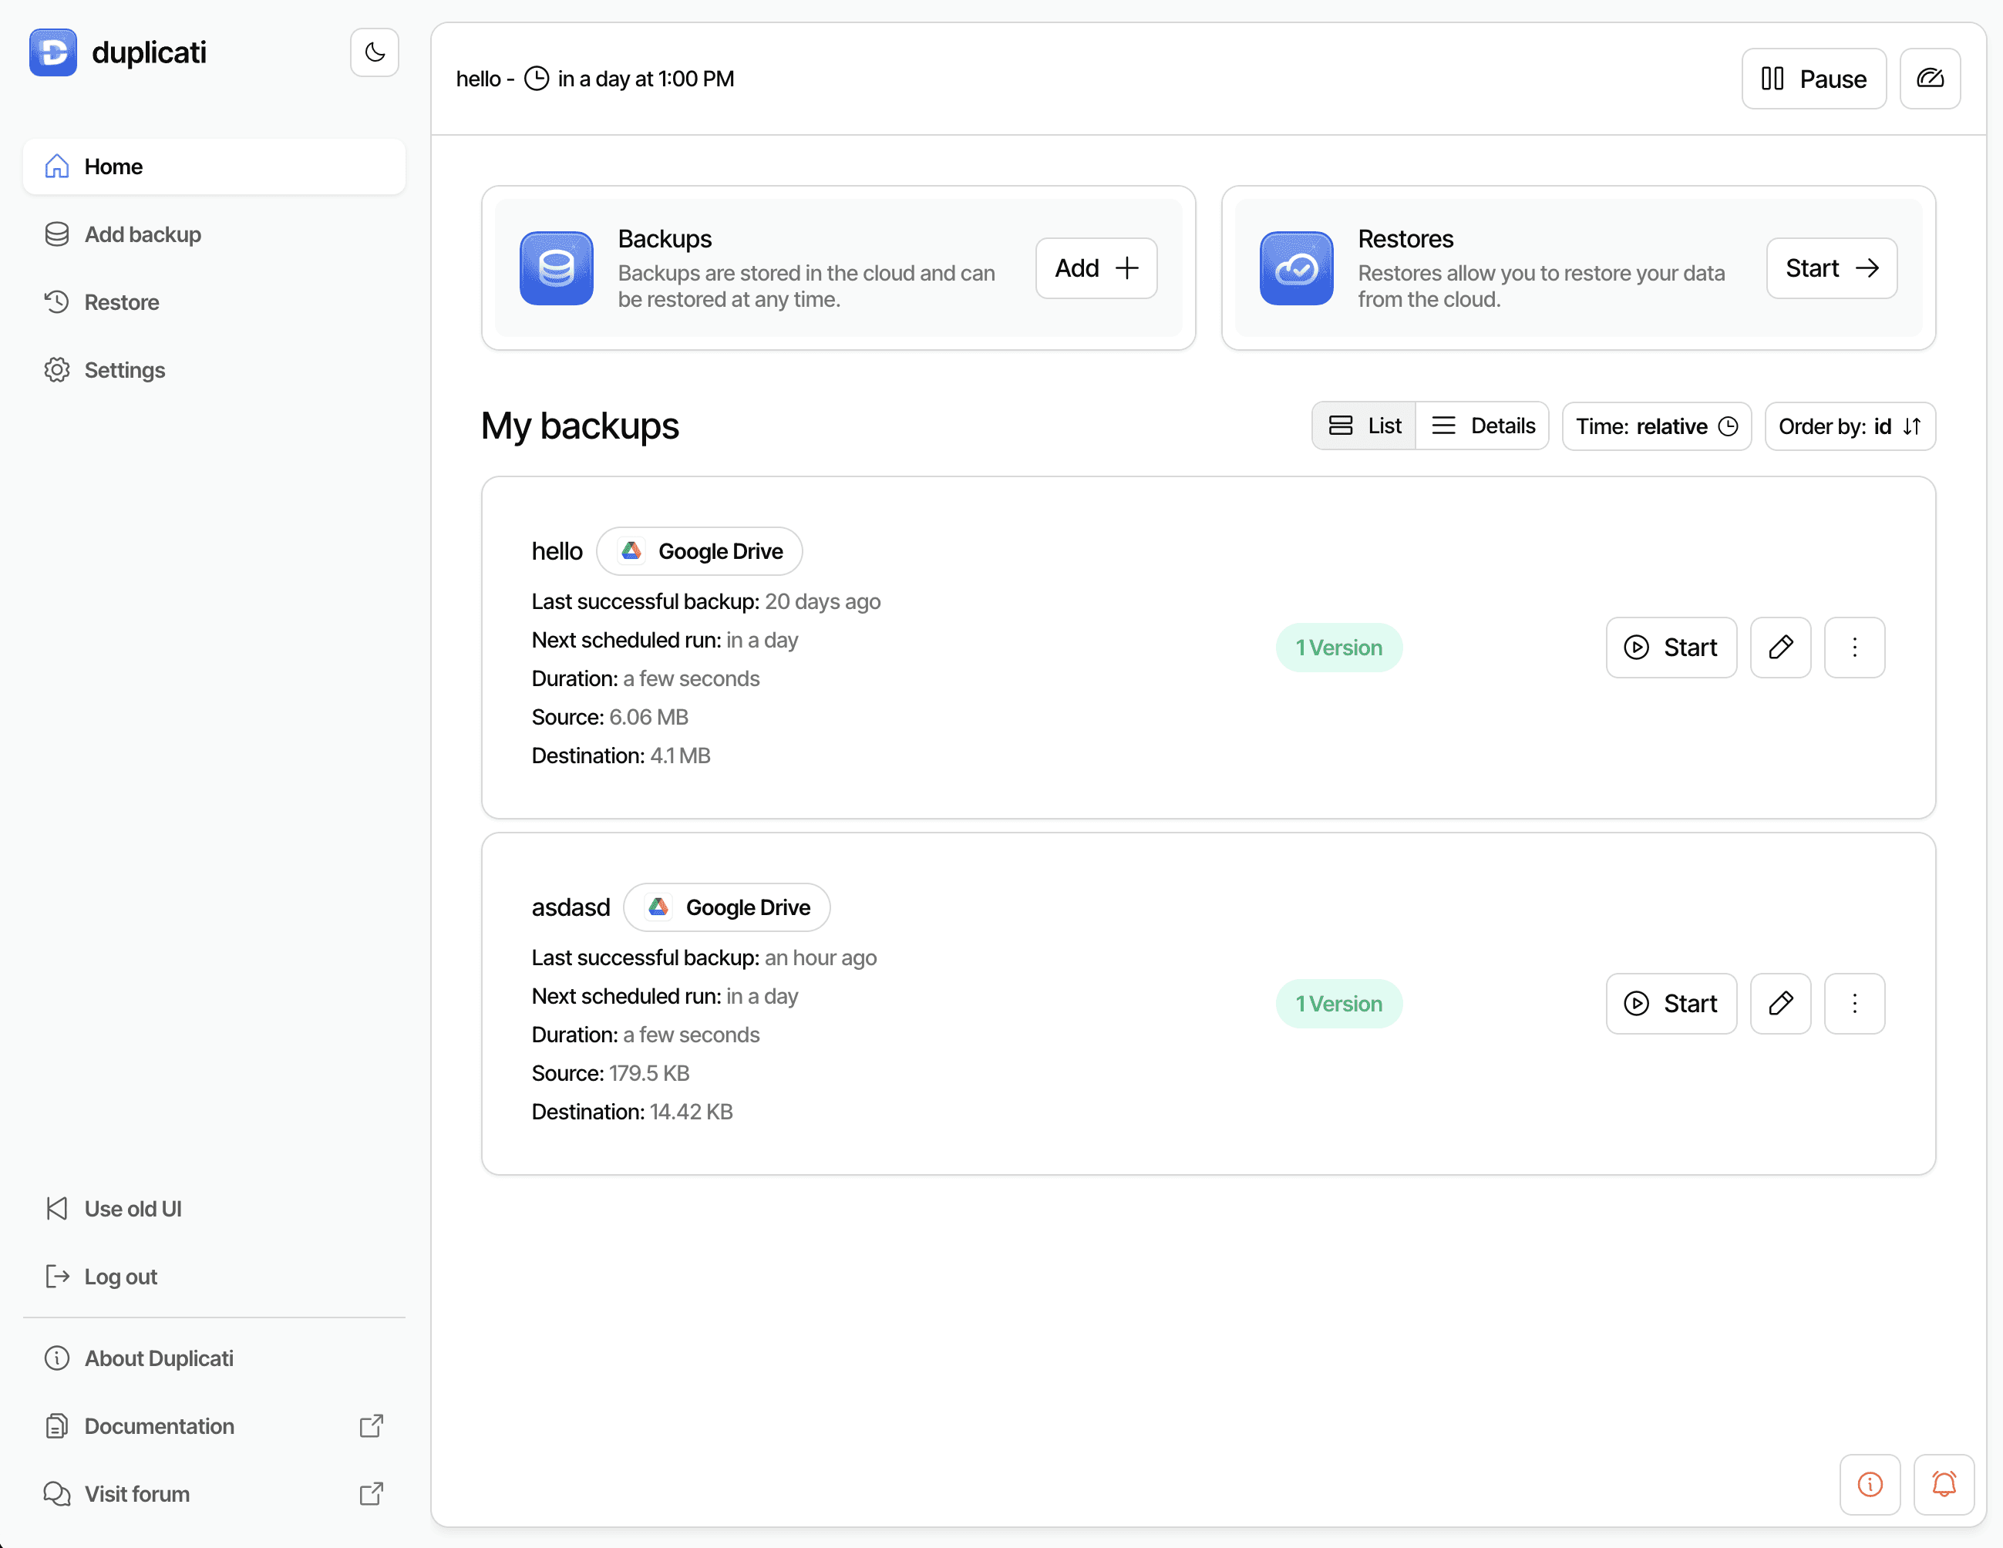Switch to the List view
The image size is (2003, 1548).
(x=1365, y=426)
